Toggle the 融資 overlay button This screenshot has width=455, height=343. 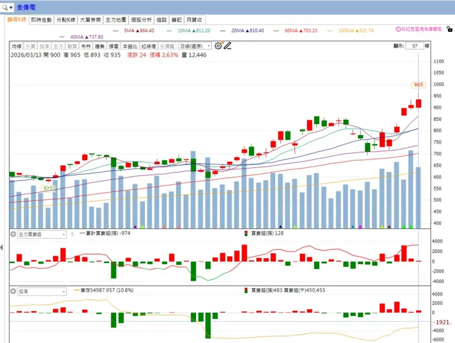(x=72, y=46)
